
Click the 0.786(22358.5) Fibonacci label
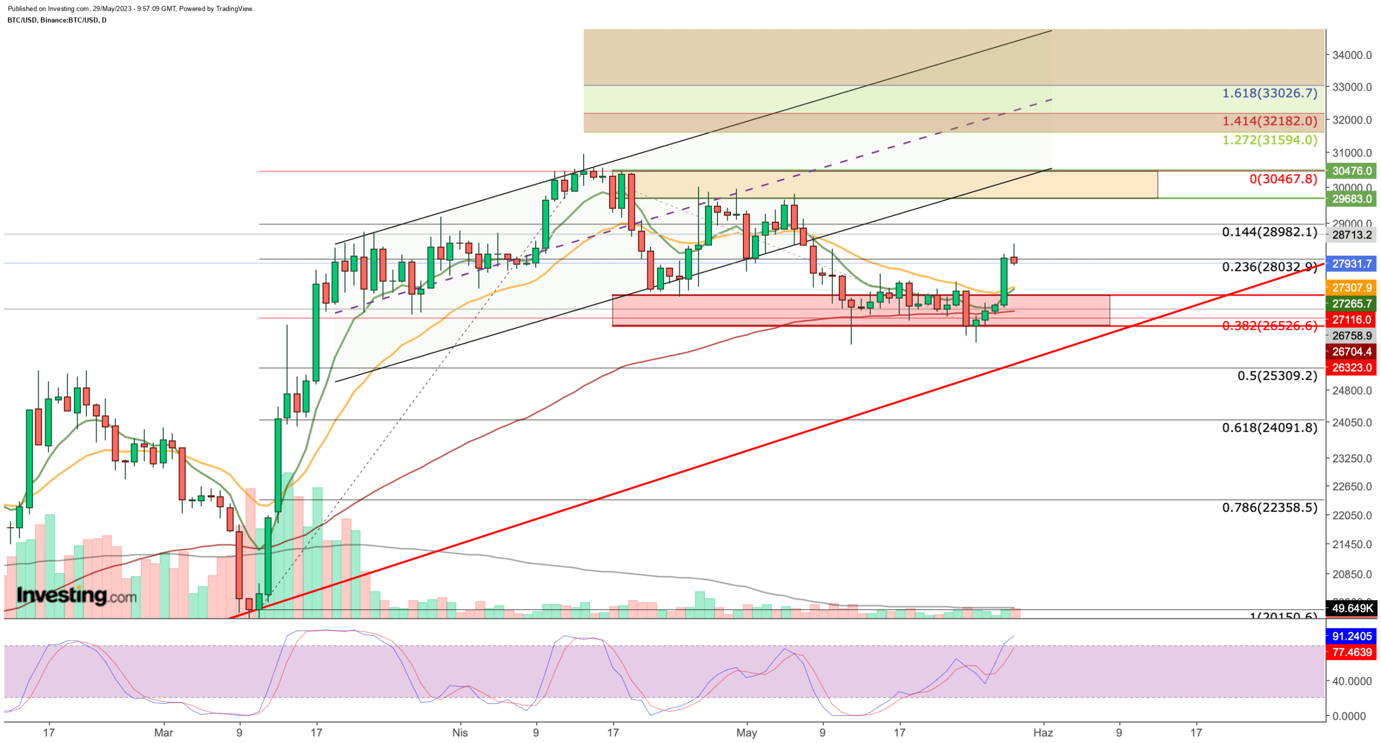pyautogui.click(x=1269, y=507)
